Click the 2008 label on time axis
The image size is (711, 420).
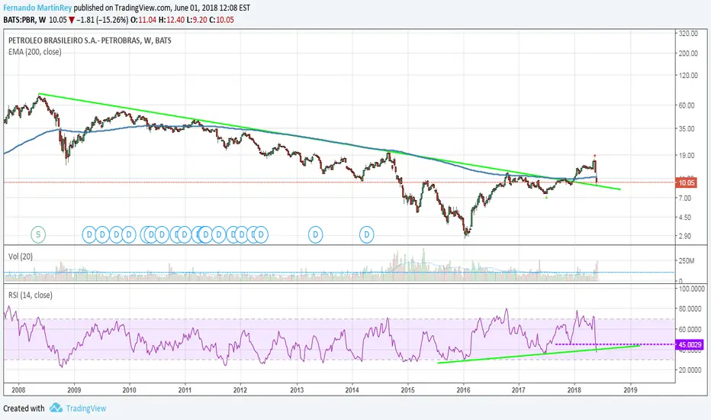18,389
